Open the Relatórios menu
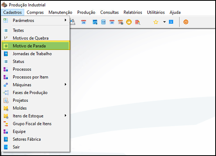 click(x=133, y=12)
